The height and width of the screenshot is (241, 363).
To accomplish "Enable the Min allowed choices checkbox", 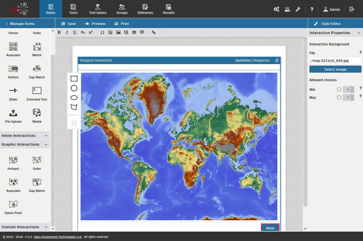I will [339, 90].
